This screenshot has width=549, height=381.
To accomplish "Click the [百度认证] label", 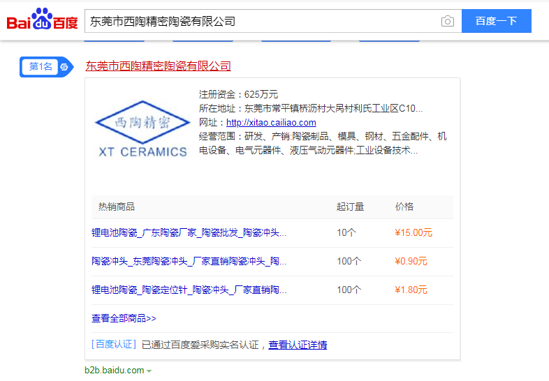I will point(114,345).
